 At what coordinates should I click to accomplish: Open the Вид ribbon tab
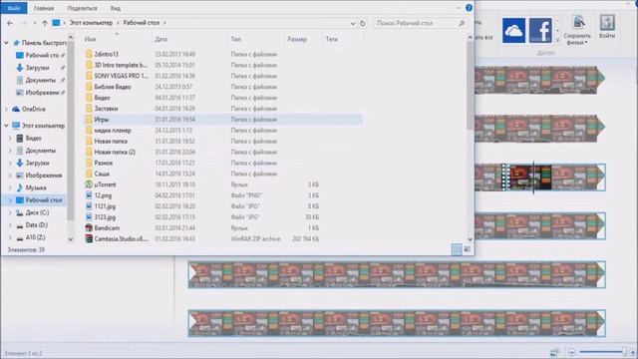point(116,8)
